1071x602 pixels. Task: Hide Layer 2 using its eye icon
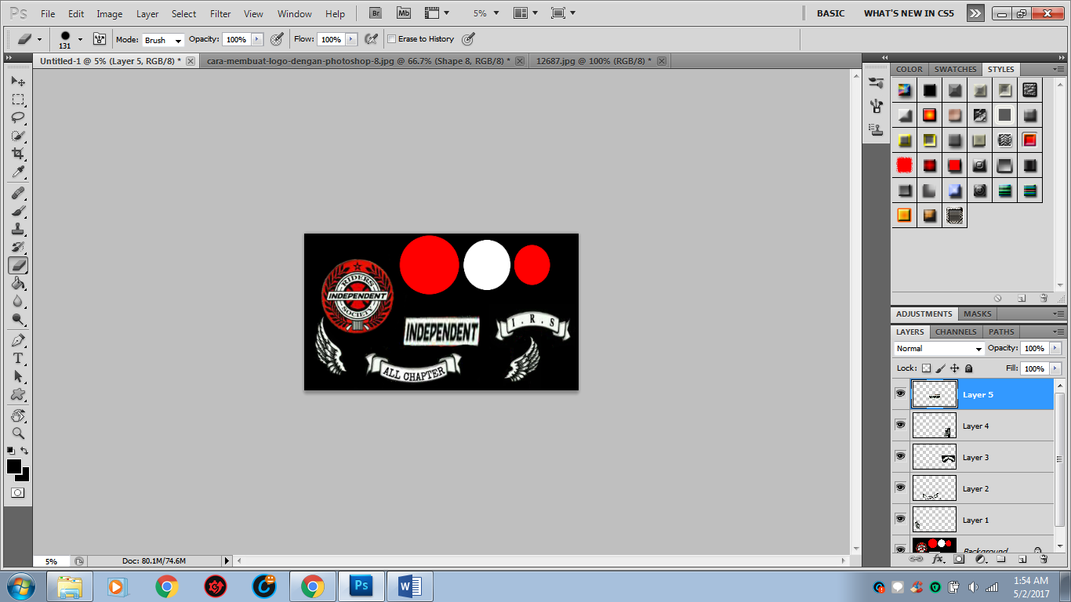(x=900, y=488)
